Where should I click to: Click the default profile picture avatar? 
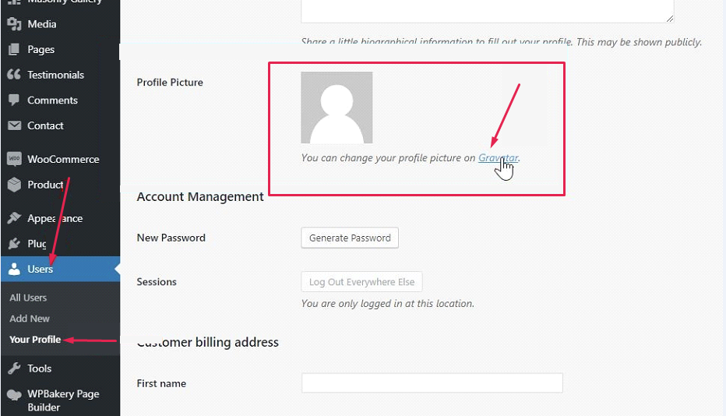point(337,108)
